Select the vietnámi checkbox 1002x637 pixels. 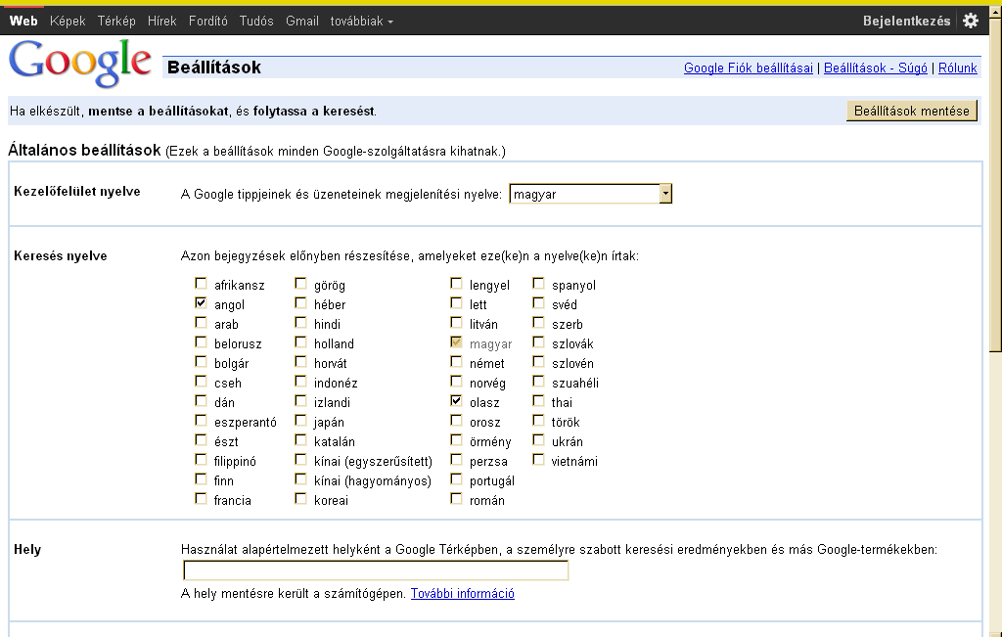coord(538,459)
